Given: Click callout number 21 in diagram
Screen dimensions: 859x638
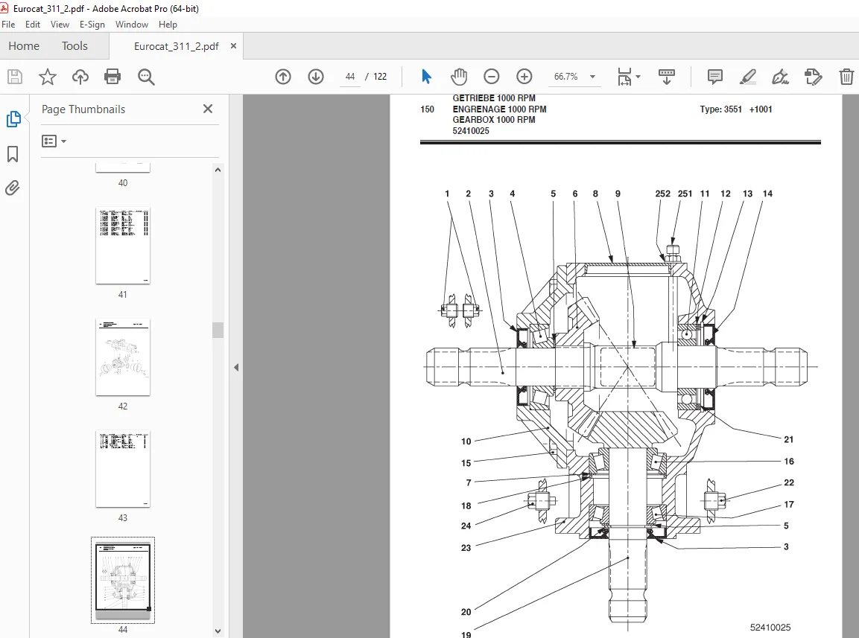Looking at the screenshot, I should coord(788,439).
